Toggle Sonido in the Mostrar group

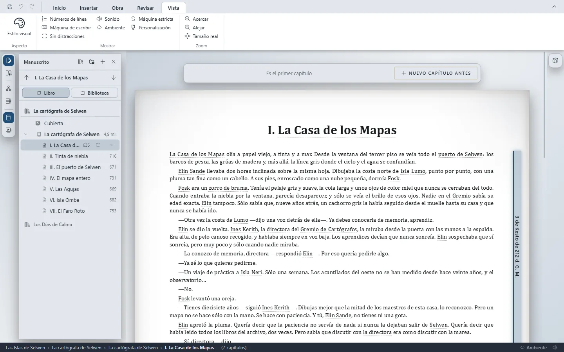(108, 19)
